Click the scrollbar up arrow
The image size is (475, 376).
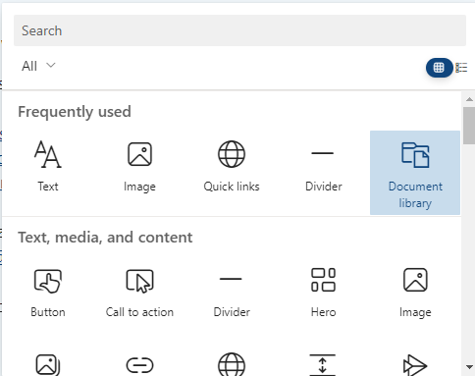(x=469, y=99)
